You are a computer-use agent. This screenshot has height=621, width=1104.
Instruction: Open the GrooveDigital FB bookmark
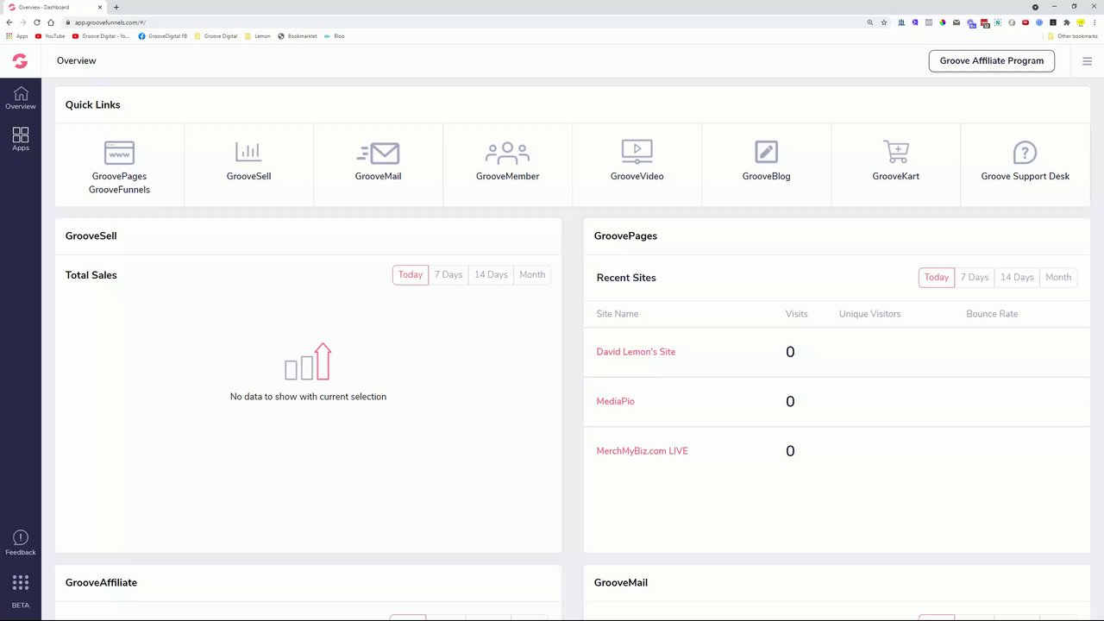[162, 36]
